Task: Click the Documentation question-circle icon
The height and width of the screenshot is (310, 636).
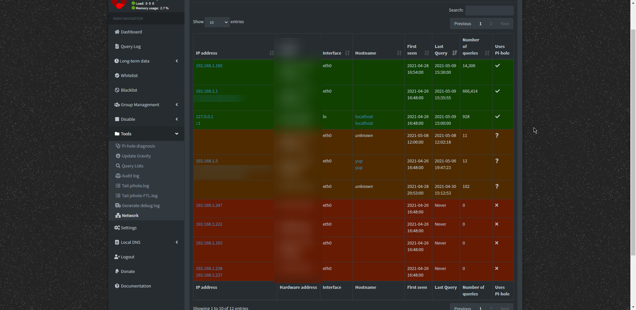Action: 117,286
